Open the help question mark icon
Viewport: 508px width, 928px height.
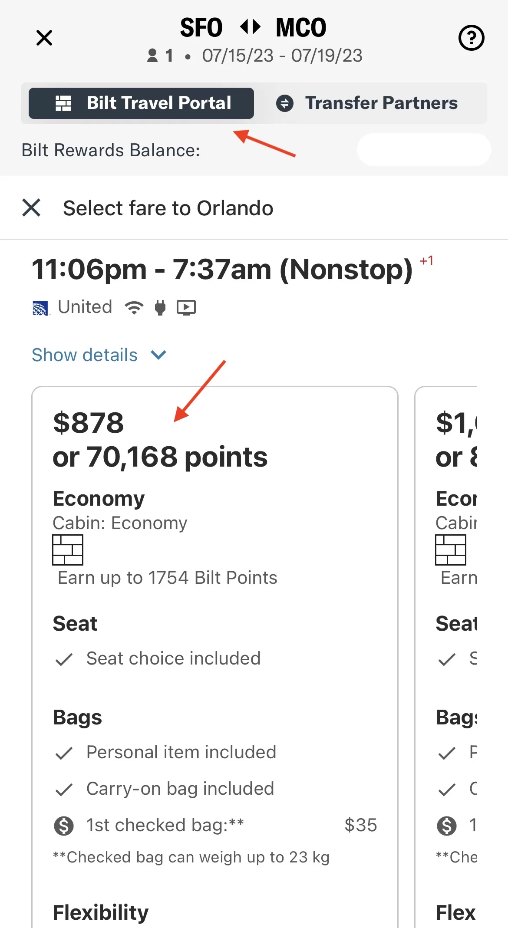(x=471, y=38)
